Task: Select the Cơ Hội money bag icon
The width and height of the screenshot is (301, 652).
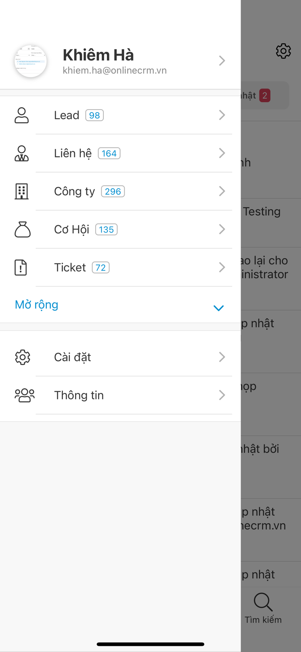Action: (x=22, y=229)
